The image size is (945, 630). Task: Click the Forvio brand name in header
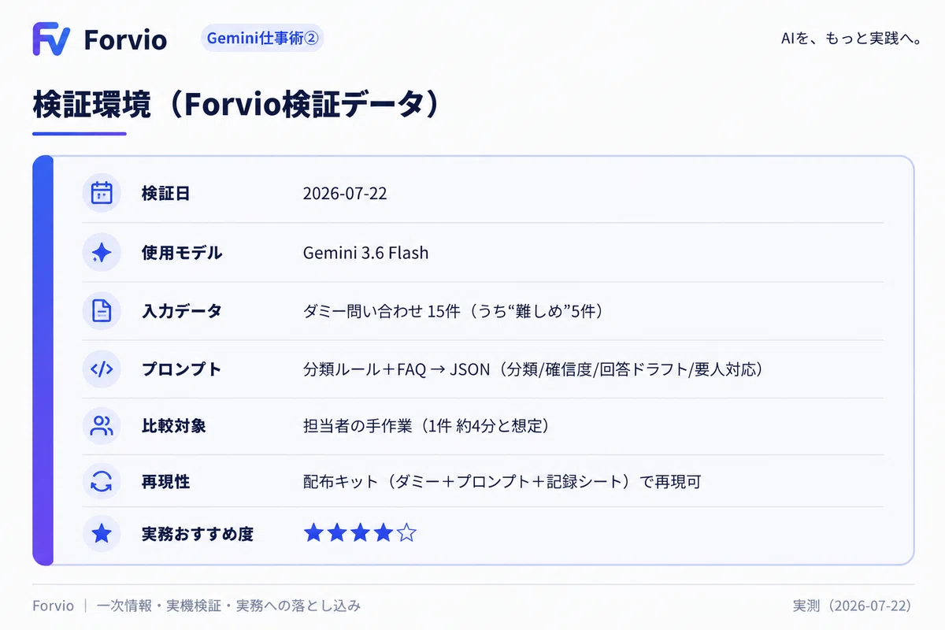point(125,40)
